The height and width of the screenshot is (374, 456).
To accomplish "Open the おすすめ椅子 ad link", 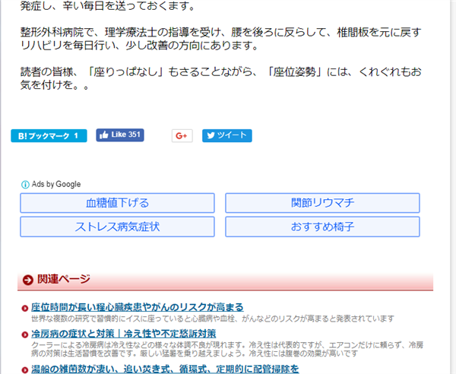I will pos(322,227).
